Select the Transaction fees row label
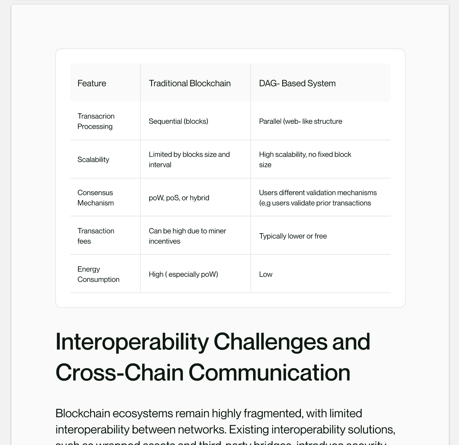This screenshot has height=445, width=459. pyautogui.click(x=96, y=236)
